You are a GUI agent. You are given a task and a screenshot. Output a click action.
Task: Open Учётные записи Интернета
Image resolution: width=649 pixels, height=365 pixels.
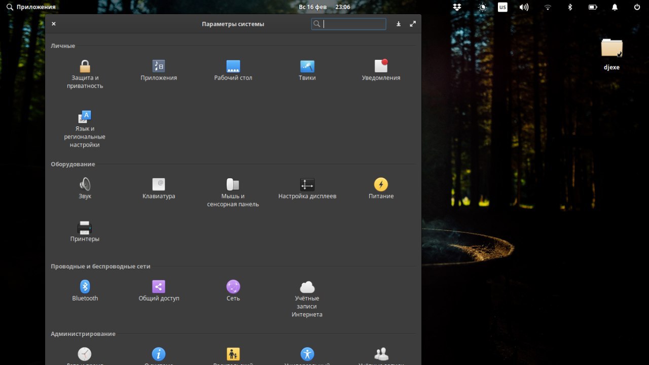coord(307,298)
